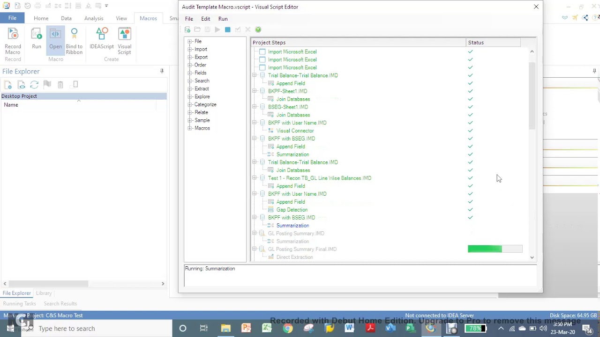Launch Visual Script from the ribbon
The height and width of the screenshot is (337, 600).
coord(124,42)
